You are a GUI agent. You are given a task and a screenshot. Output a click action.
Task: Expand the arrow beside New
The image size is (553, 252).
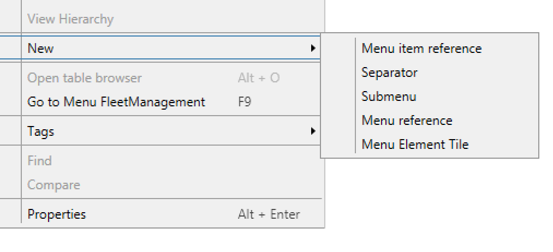pos(312,49)
